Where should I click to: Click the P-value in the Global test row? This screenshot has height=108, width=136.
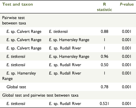126,87
